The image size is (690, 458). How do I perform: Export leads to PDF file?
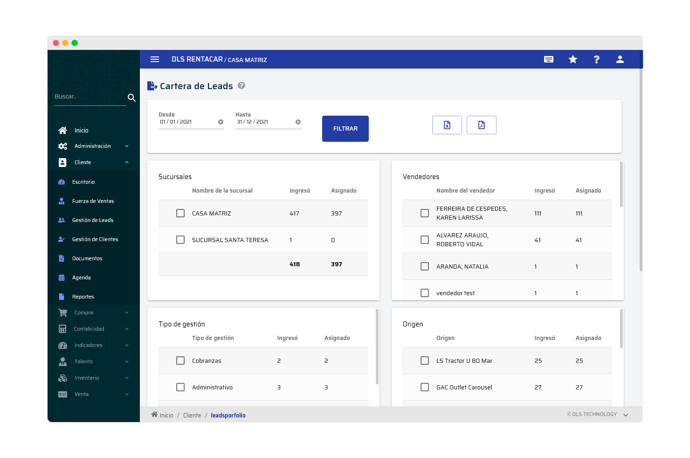(x=482, y=125)
